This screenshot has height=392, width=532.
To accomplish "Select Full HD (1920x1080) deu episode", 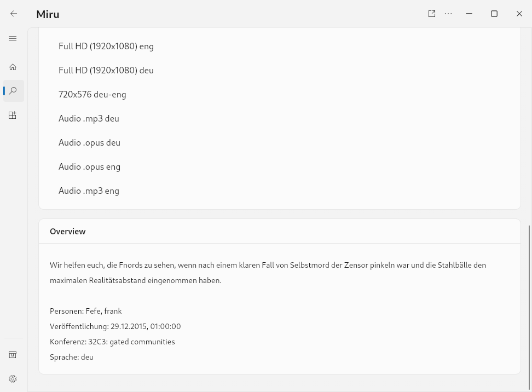I will (x=279, y=70).
